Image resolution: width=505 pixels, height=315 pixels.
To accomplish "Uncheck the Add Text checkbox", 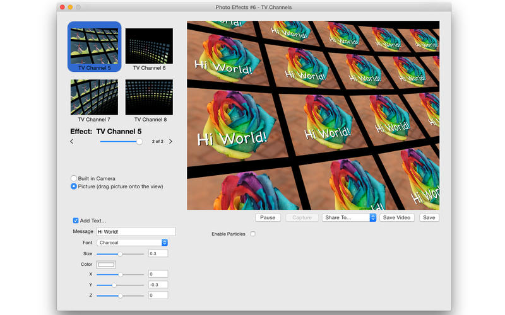I will pyautogui.click(x=76, y=220).
